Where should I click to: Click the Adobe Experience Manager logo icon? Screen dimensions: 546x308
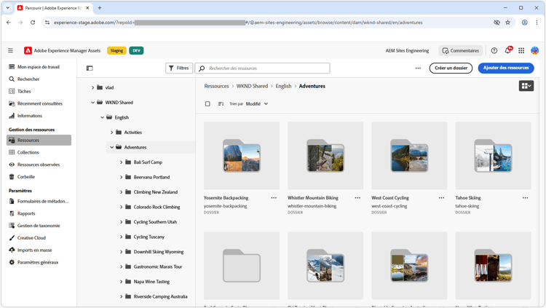[x=28, y=50]
